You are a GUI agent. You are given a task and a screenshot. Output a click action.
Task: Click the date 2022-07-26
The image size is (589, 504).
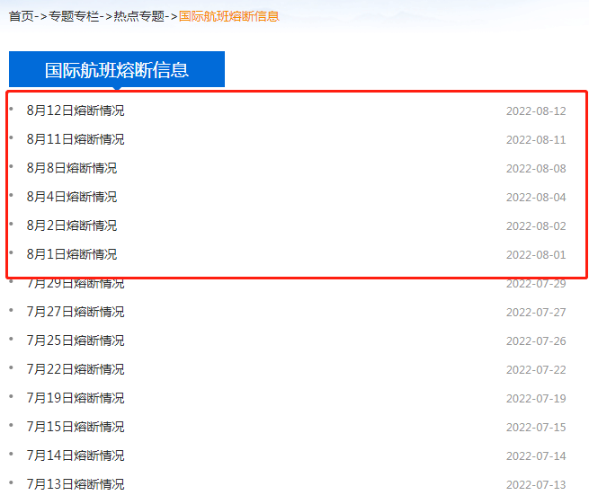point(536,341)
